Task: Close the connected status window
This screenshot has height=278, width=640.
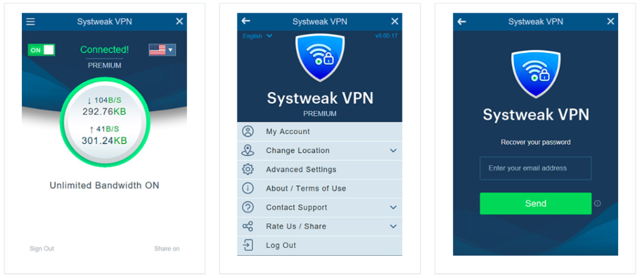Action: pyautogui.click(x=179, y=22)
